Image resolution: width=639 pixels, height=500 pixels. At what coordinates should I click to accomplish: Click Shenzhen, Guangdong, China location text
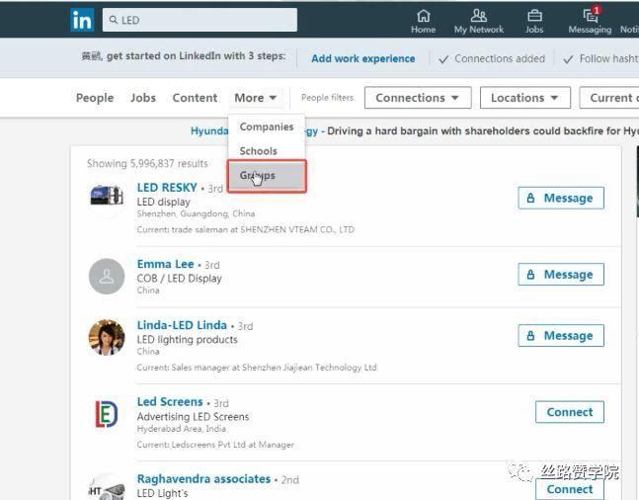pyautogui.click(x=196, y=213)
